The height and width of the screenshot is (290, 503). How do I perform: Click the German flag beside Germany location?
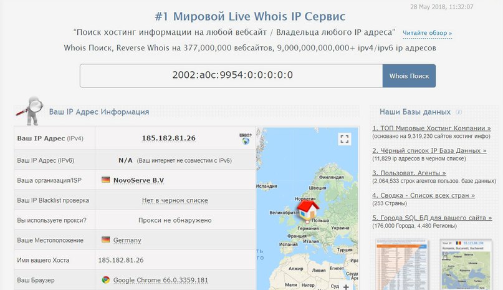[x=106, y=240]
